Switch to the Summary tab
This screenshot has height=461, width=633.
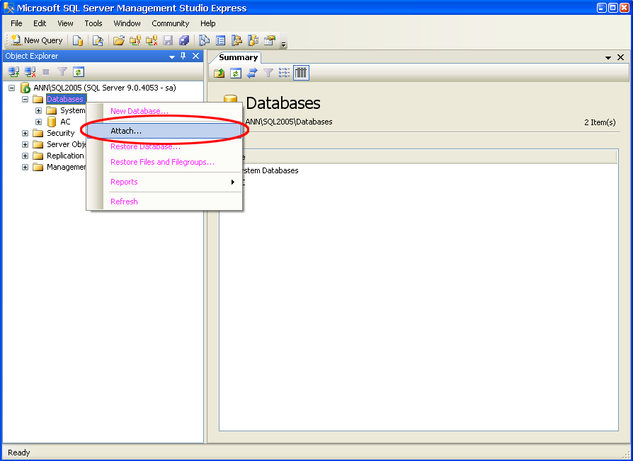[x=238, y=57]
